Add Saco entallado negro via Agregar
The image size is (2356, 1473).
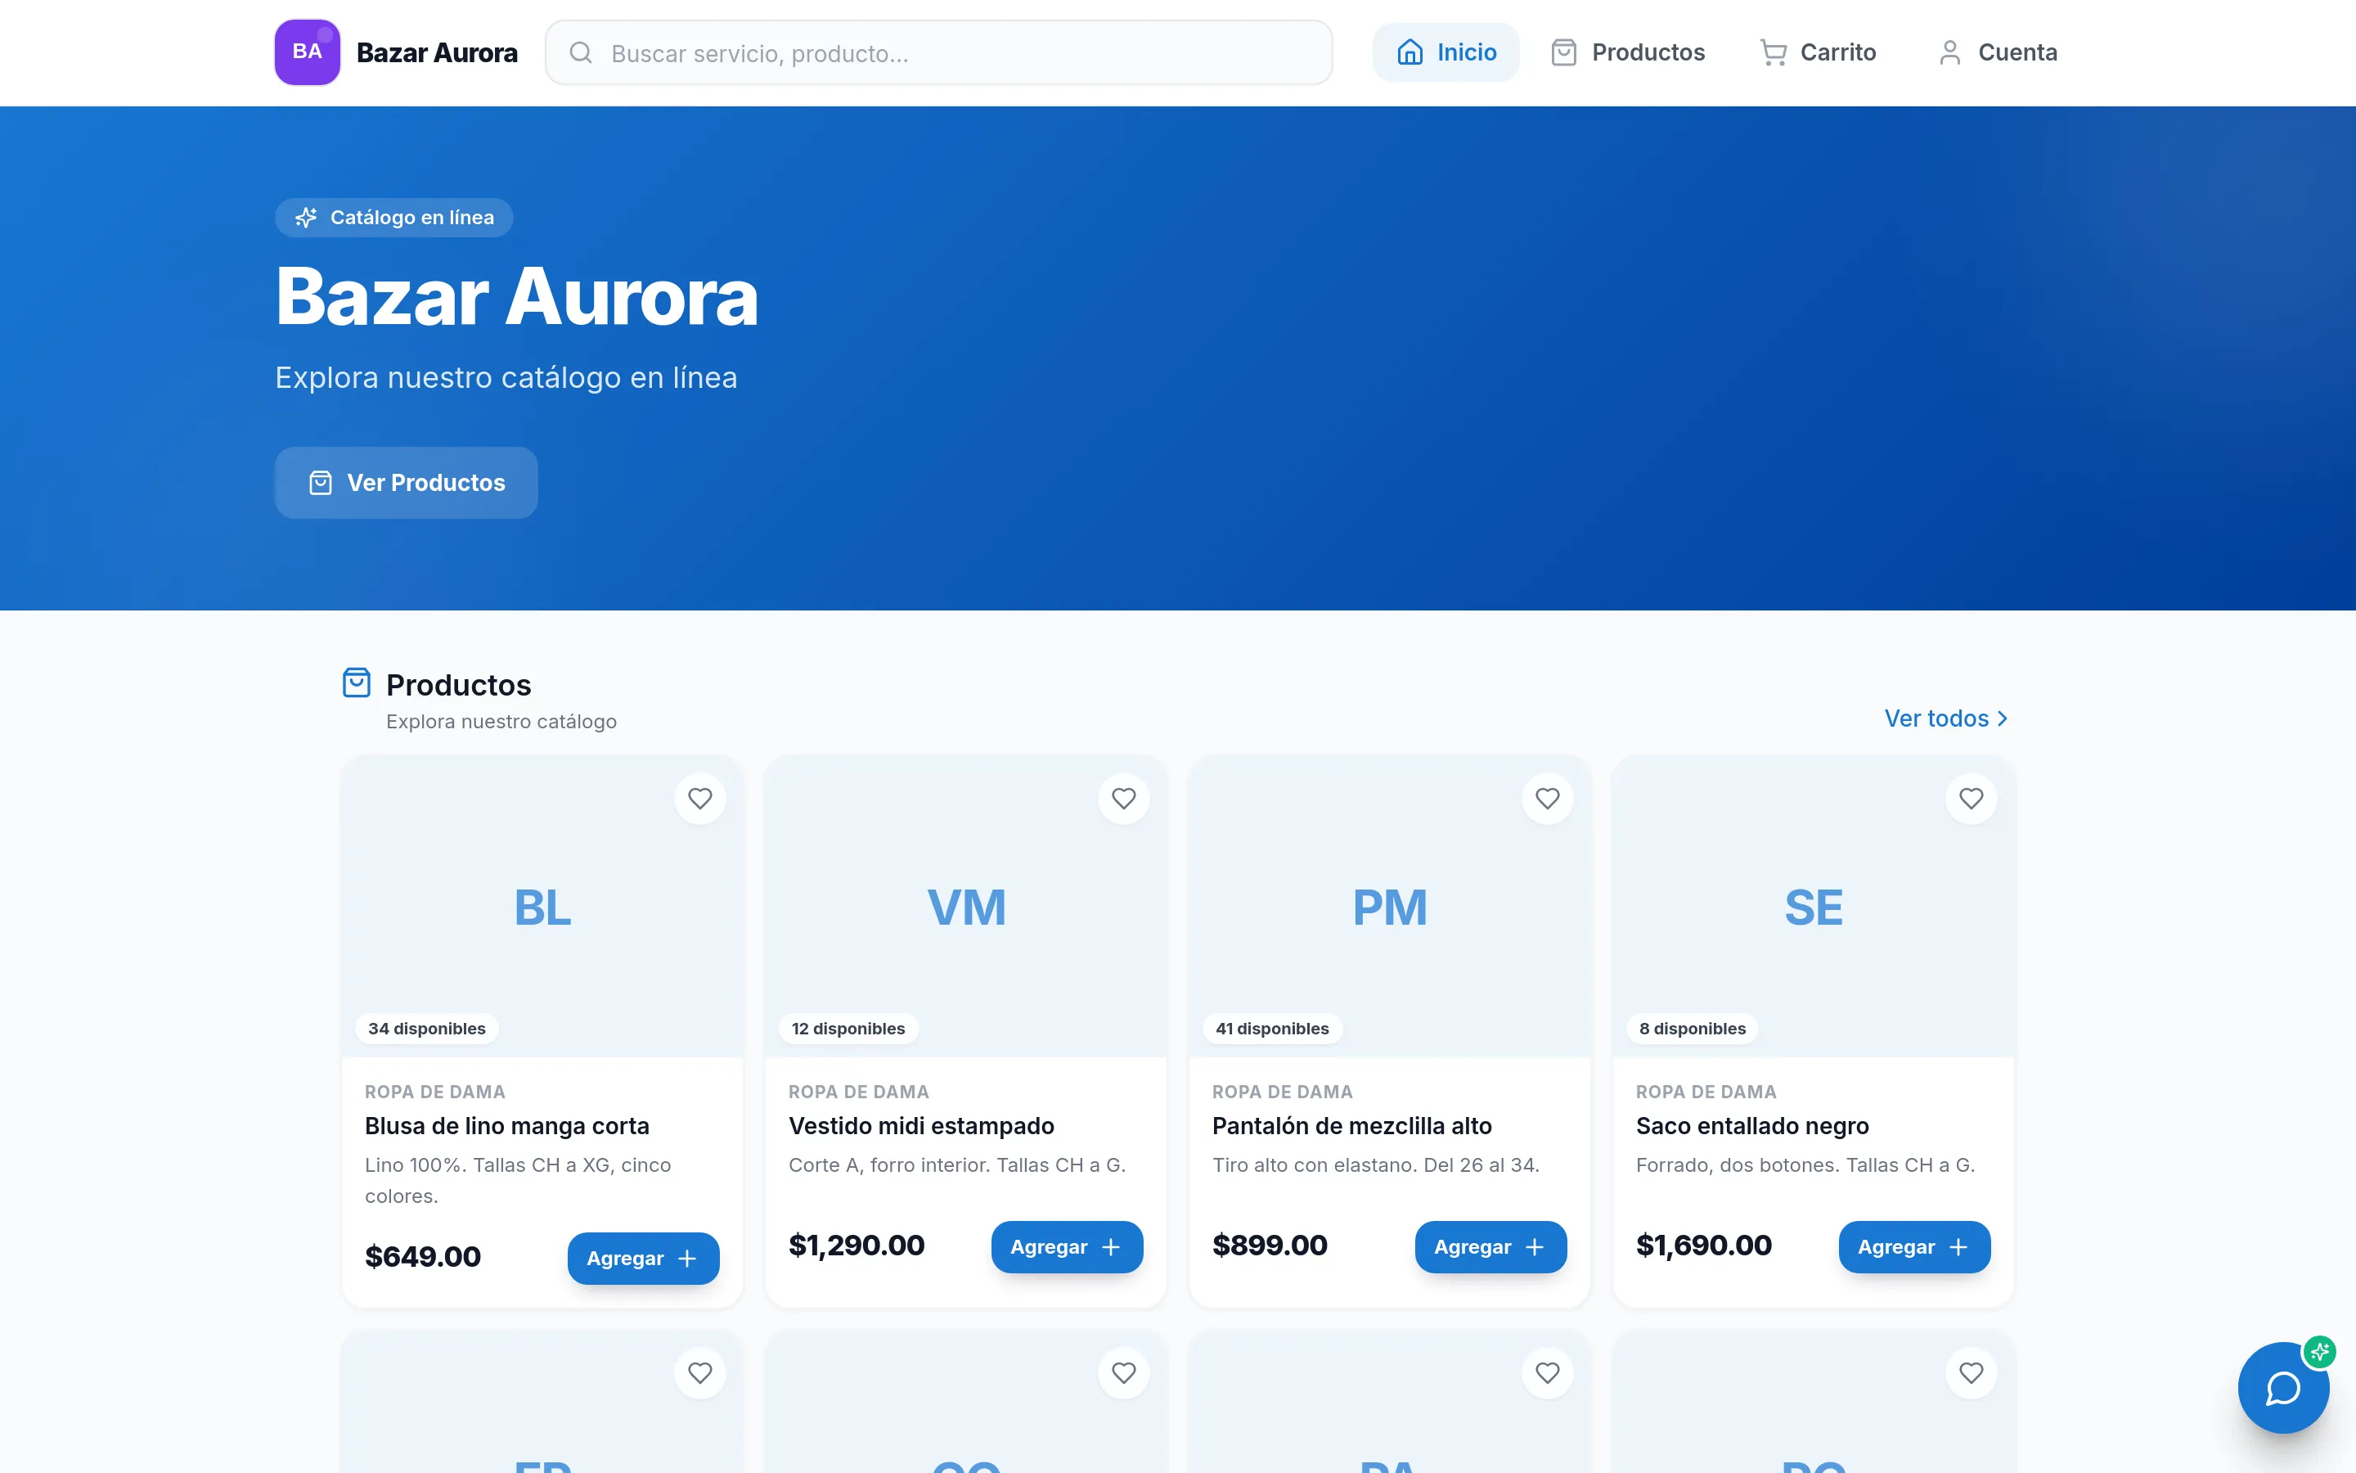click(1914, 1247)
